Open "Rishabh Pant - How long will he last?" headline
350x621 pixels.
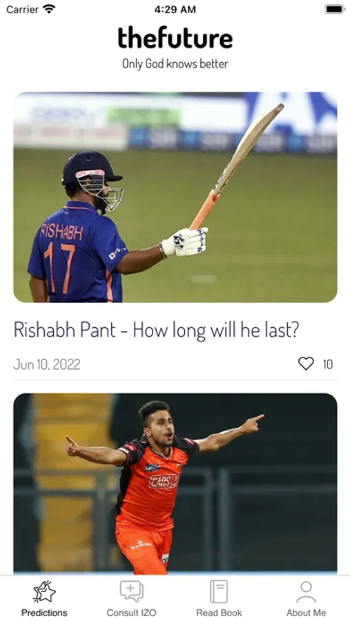tap(156, 330)
